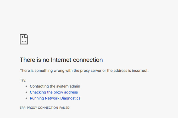Click the ERR_PROXY_CONNECTION_FAILED error code
This screenshot has height=118, width=178.
point(44,108)
